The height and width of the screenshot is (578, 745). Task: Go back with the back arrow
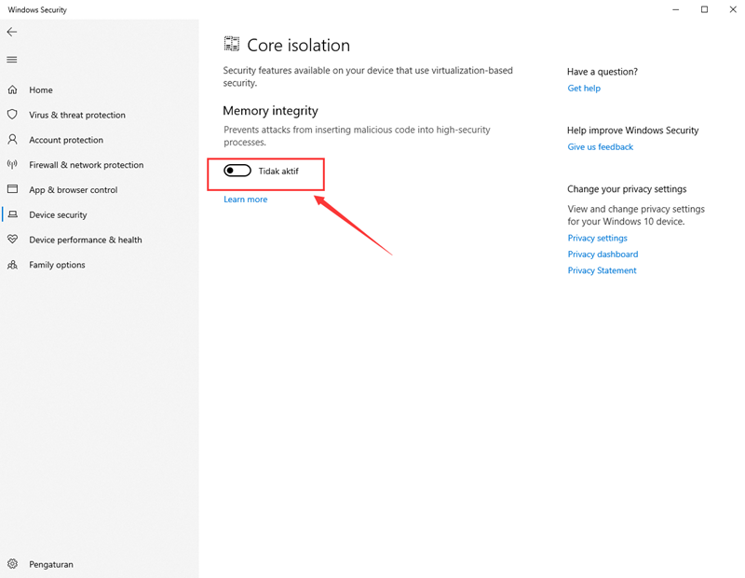(12, 32)
